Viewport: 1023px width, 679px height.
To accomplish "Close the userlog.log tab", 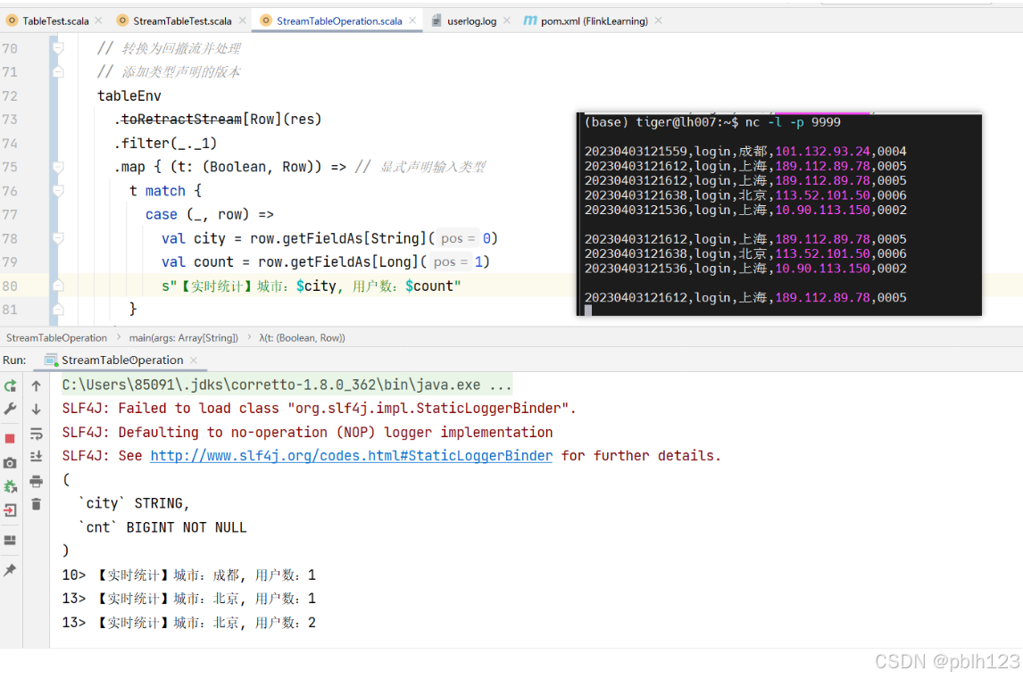I will pos(507,21).
